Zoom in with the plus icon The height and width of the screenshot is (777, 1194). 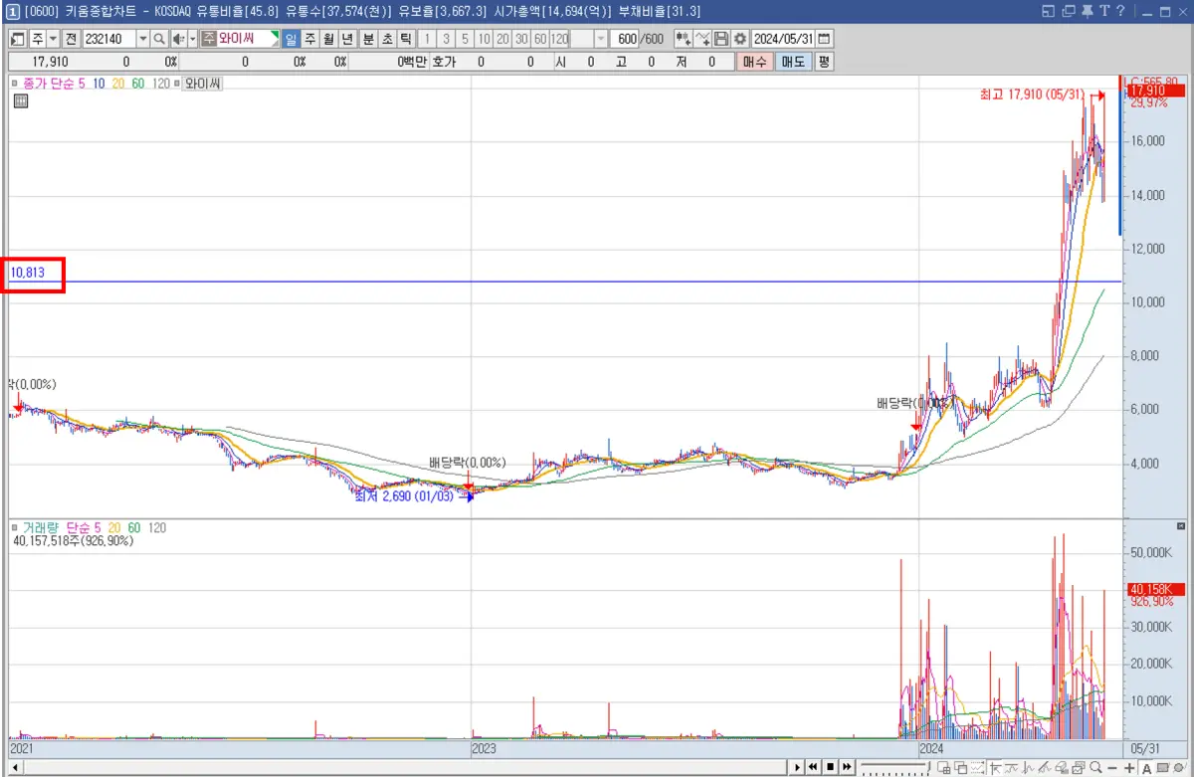(x=1129, y=767)
